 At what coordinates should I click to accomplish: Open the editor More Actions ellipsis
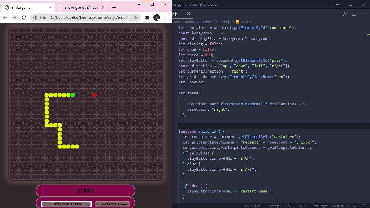[x=363, y=14]
